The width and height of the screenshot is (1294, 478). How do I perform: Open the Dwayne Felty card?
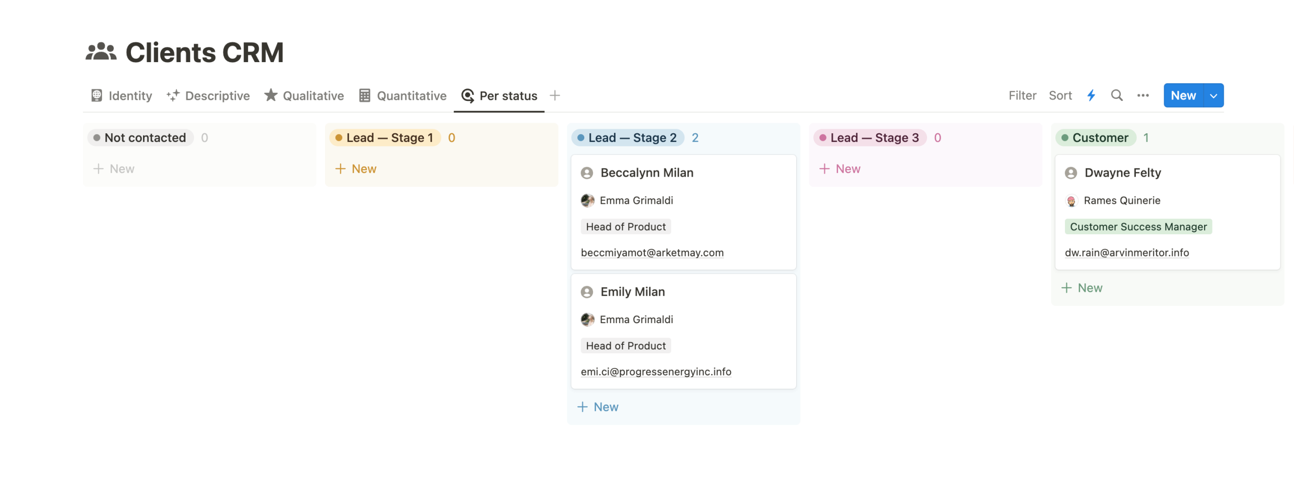click(1122, 173)
